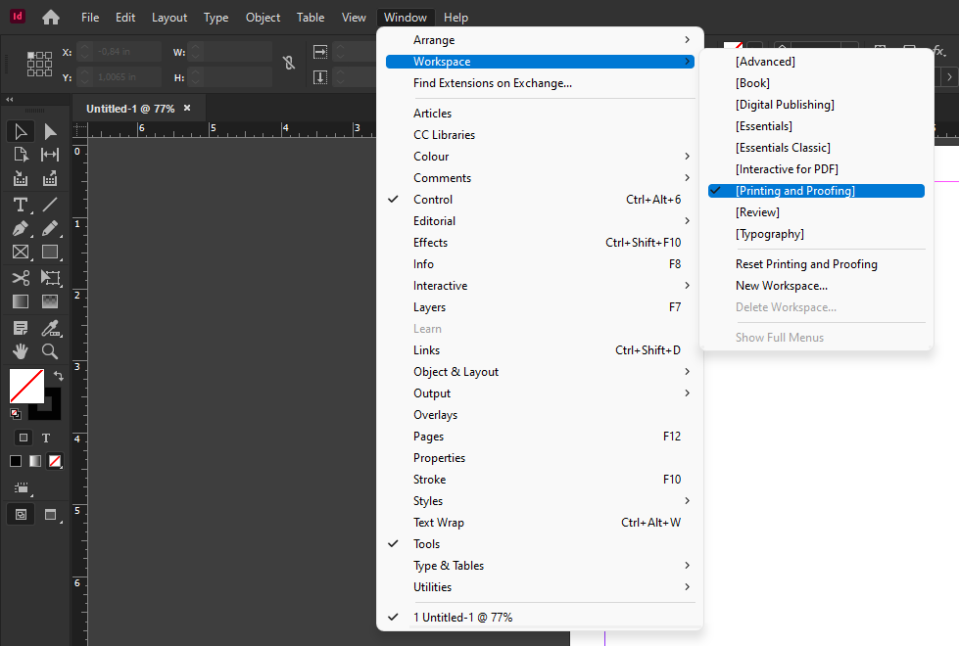This screenshot has height=646, width=959.
Task: Select the Selection tool arrow
Action: 21,131
